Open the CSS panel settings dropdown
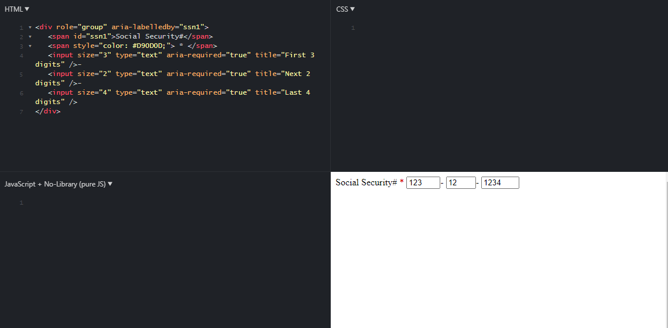The height and width of the screenshot is (328, 668). 345,9
